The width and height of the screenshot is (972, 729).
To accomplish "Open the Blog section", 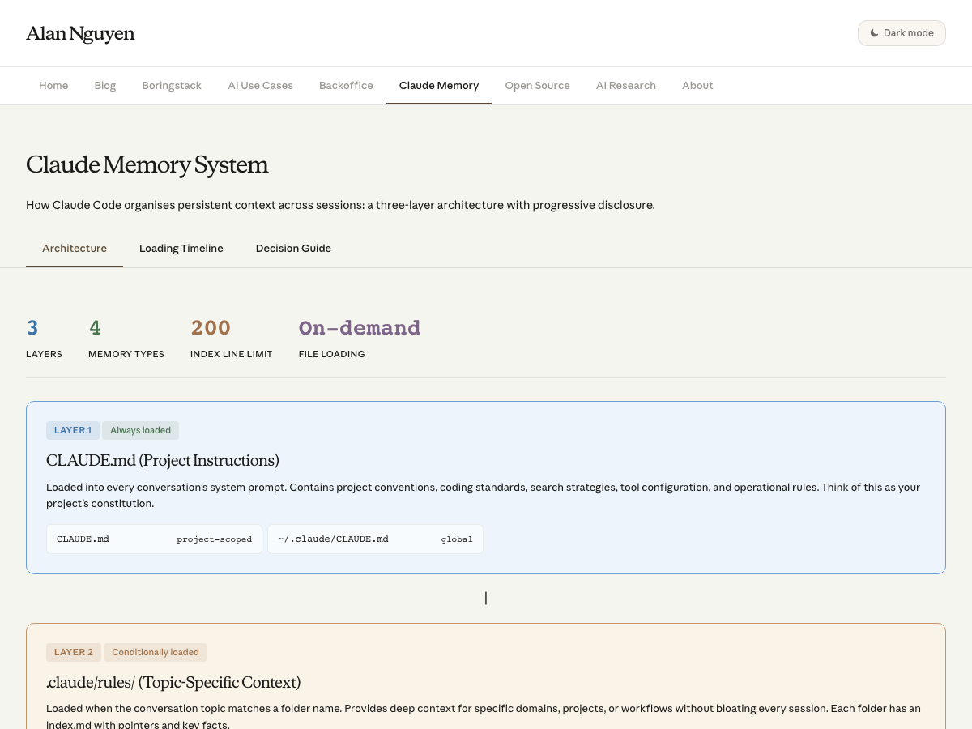I will coord(104,85).
